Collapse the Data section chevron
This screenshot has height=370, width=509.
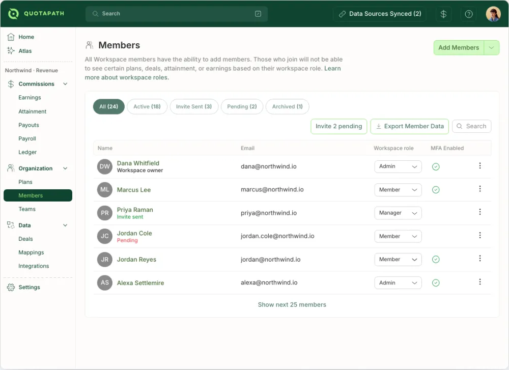[65, 225]
